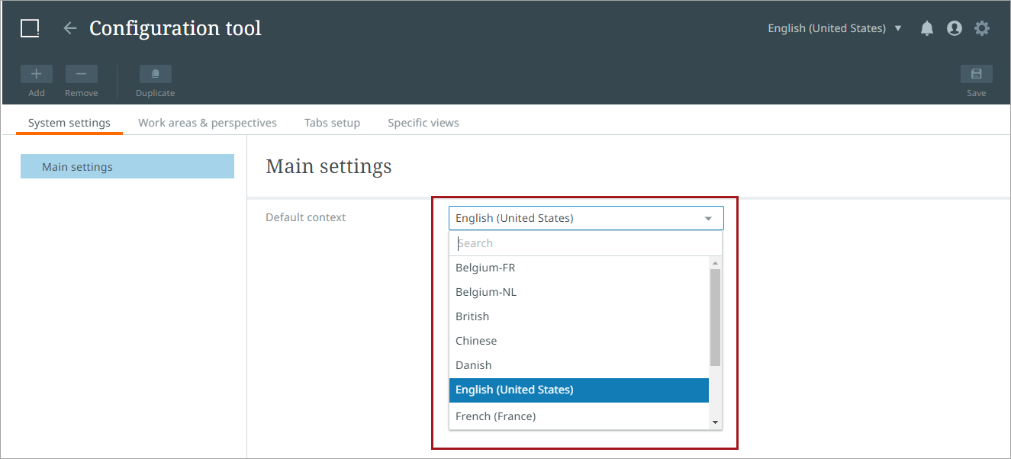Click the square app logo icon
Image resolution: width=1011 pixels, height=459 pixels.
(30, 28)
